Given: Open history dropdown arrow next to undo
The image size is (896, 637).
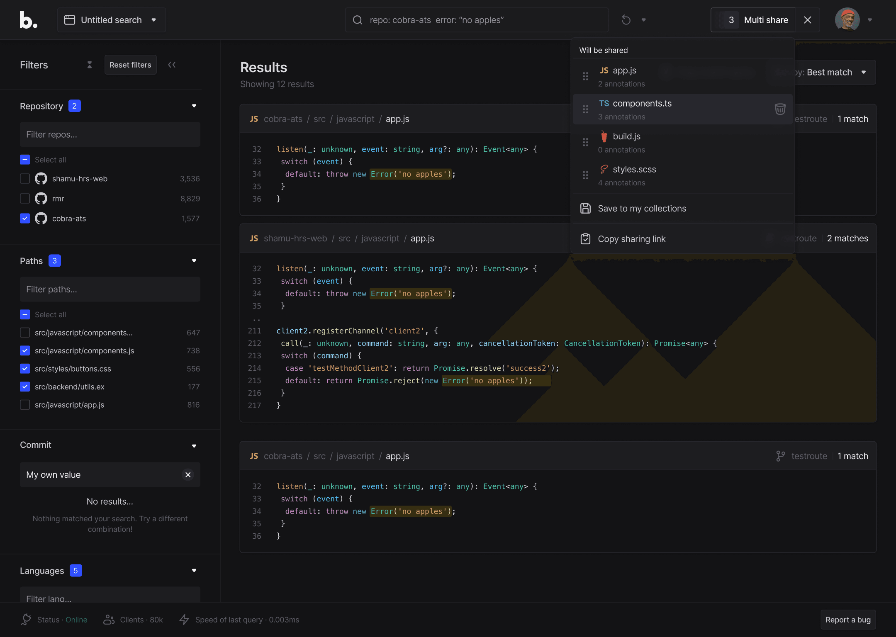Looking at the screenshot, I should [x=644, y=20].
